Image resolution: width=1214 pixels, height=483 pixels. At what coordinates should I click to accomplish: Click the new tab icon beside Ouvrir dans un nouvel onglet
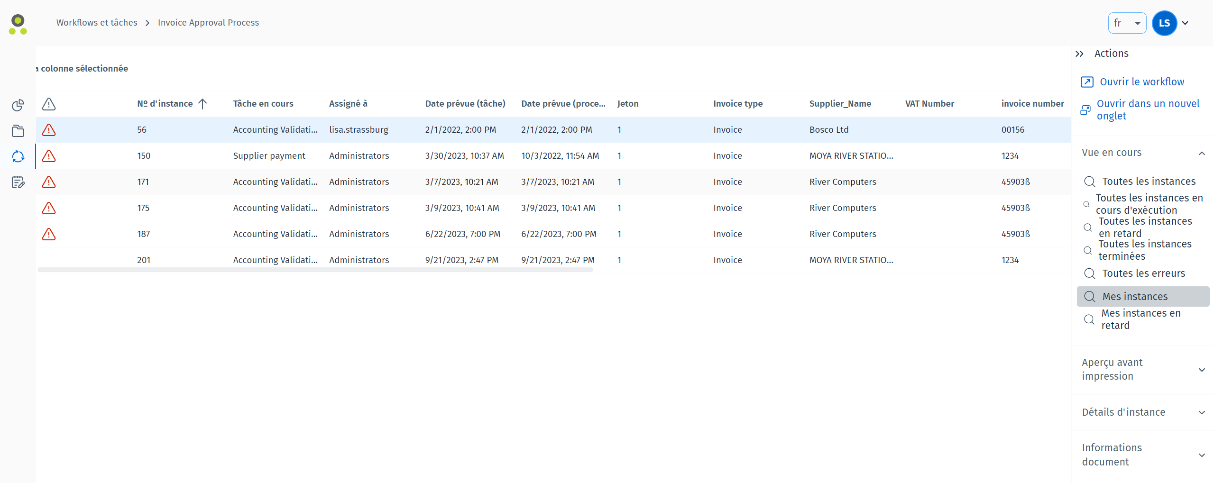pyautogui.click(x=1085, y=110)
